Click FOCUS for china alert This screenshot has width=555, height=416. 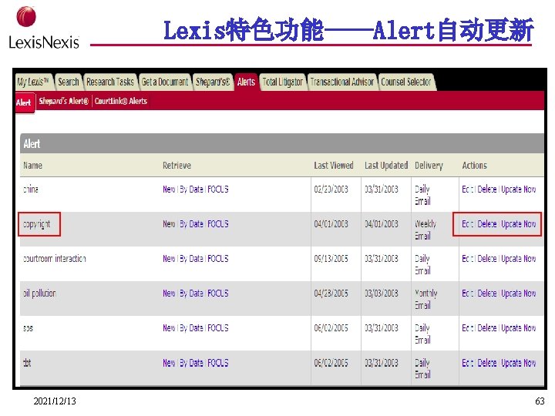pos(217,190)
